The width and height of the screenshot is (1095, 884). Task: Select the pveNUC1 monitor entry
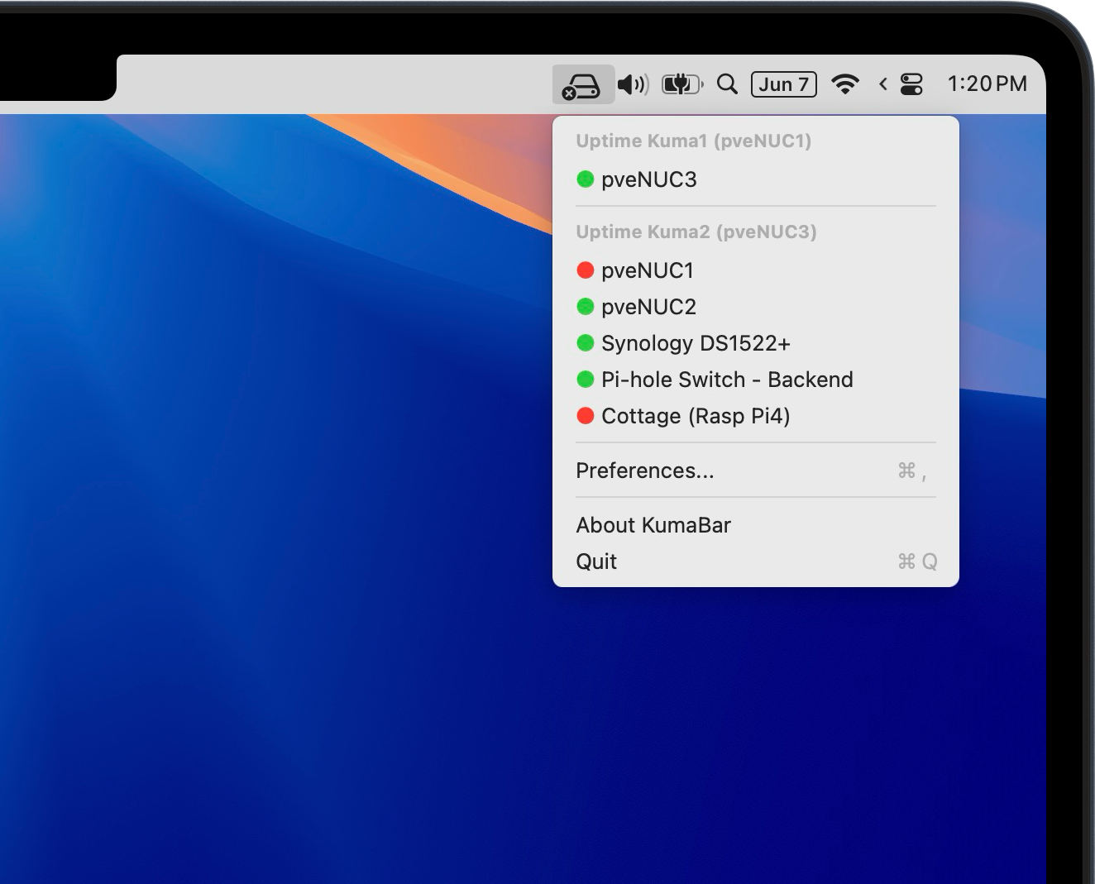[x=755, y=270]
